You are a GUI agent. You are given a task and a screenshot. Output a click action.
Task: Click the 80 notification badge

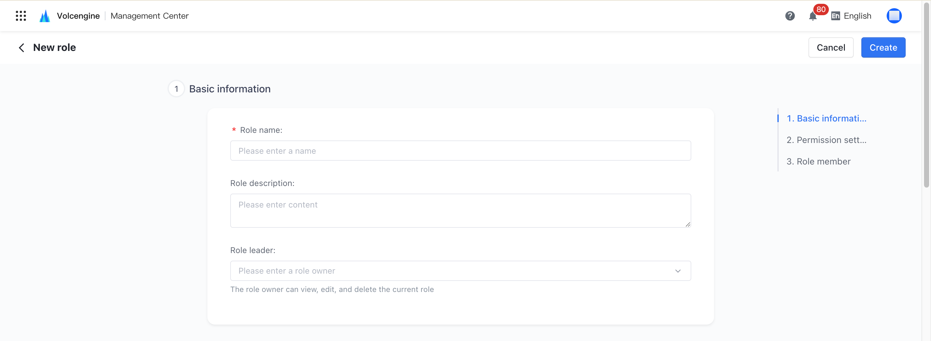820,9
